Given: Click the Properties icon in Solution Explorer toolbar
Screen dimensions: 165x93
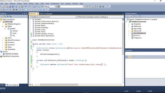Looking at the screenshot, I should pos(127,17).
